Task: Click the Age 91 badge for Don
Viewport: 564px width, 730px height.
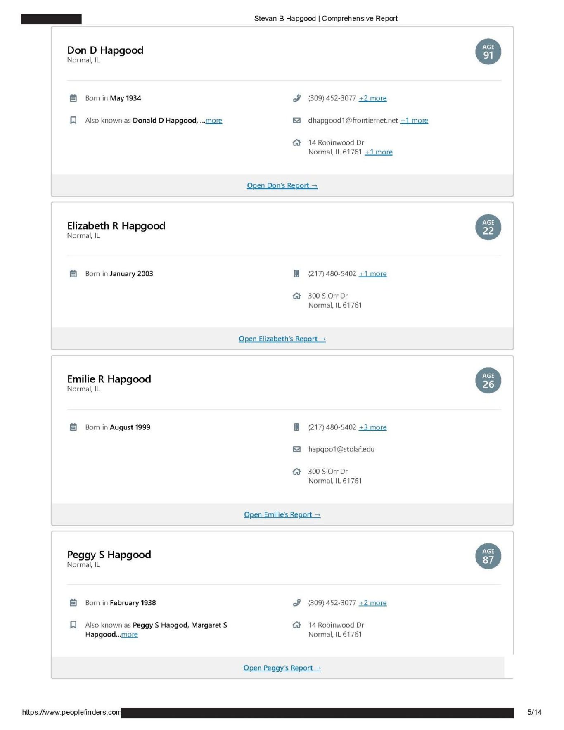Action: (488, 52)
